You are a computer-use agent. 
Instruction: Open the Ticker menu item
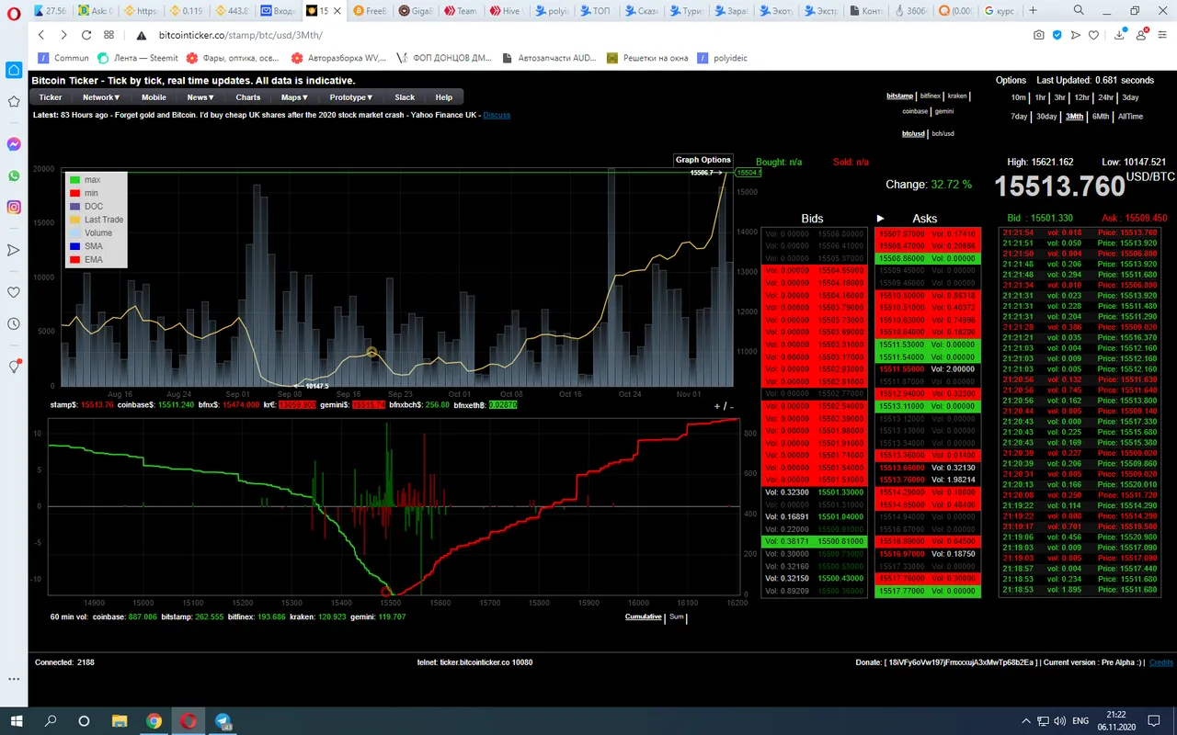[51, 97]
